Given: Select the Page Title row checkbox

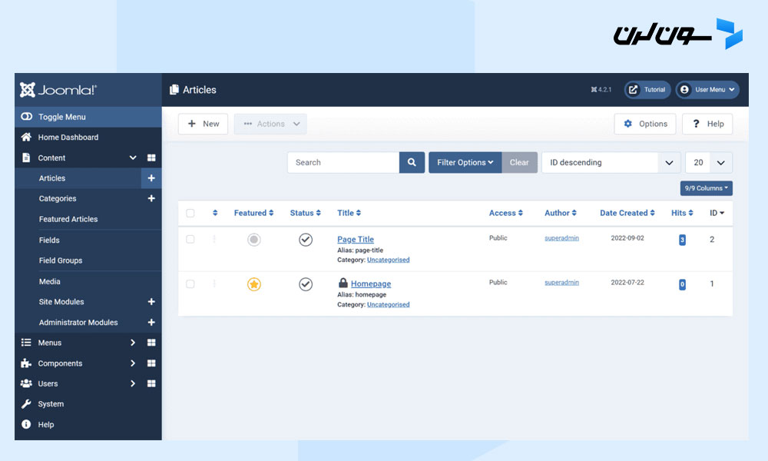Looking at the screenshot, I should click(x=190, y=240).
